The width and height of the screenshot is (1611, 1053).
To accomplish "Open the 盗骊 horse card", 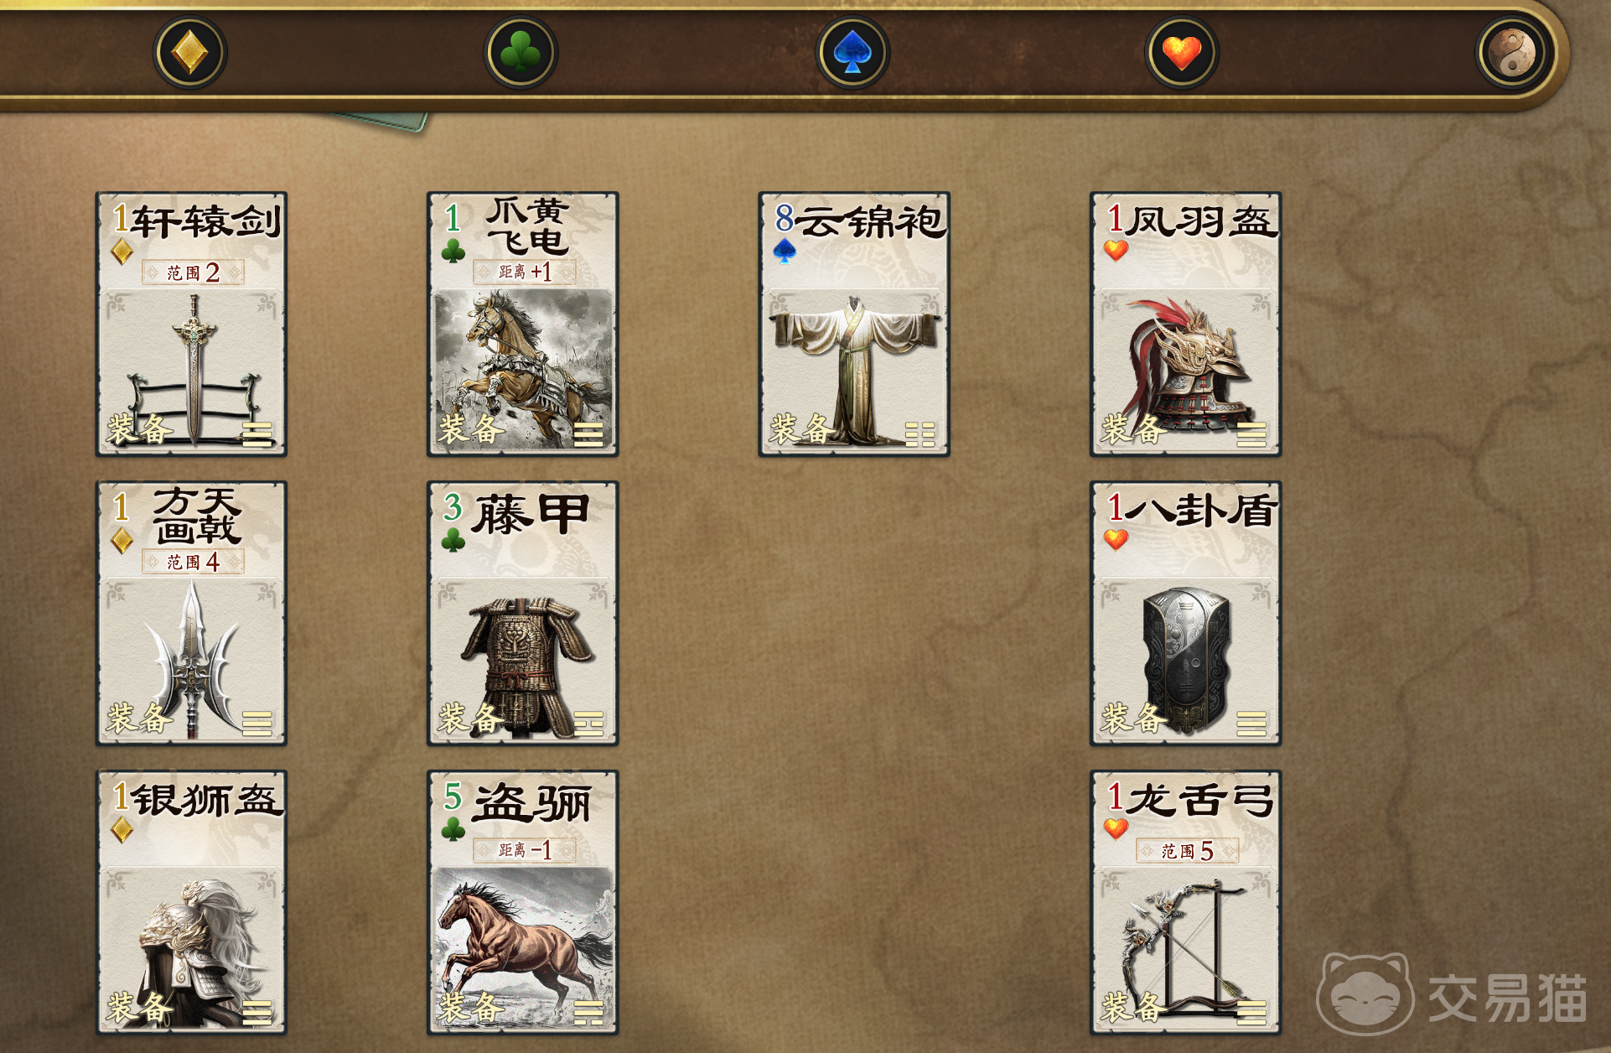I will [523, 902].
